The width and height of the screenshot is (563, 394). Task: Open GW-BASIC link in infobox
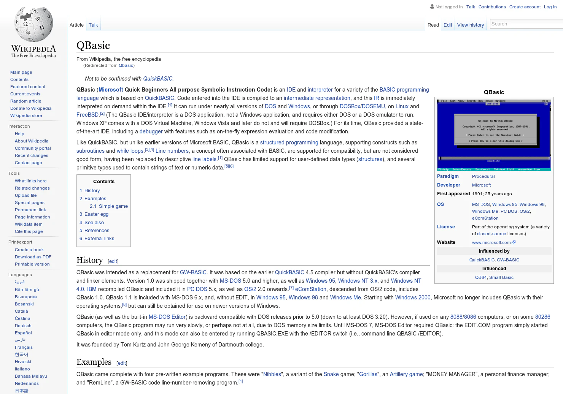point(508,260)
